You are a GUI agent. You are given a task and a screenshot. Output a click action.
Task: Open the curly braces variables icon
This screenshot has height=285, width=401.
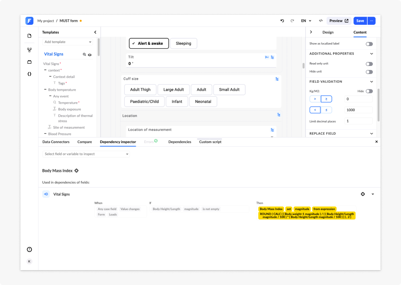coord(29,74)
